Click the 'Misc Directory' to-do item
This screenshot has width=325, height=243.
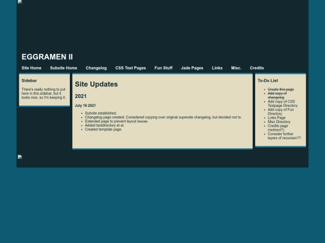tap(279, 122)
